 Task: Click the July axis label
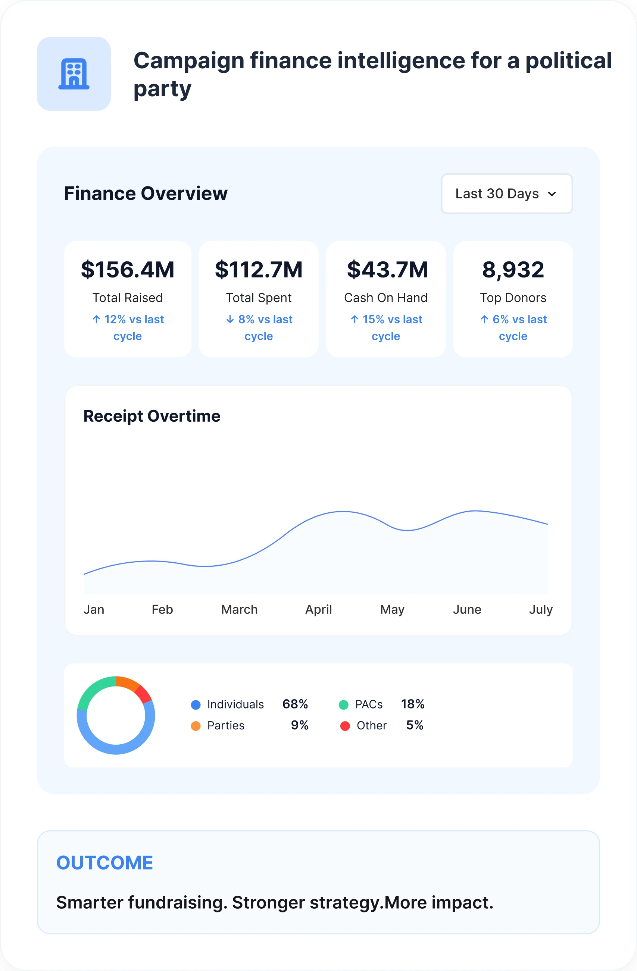coord(541,610)
